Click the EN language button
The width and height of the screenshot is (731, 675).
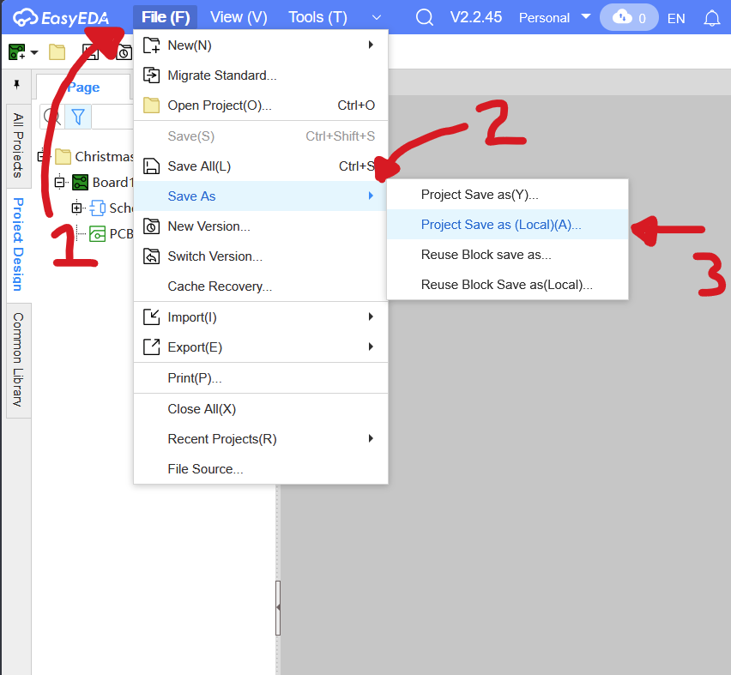pos(676,18)
